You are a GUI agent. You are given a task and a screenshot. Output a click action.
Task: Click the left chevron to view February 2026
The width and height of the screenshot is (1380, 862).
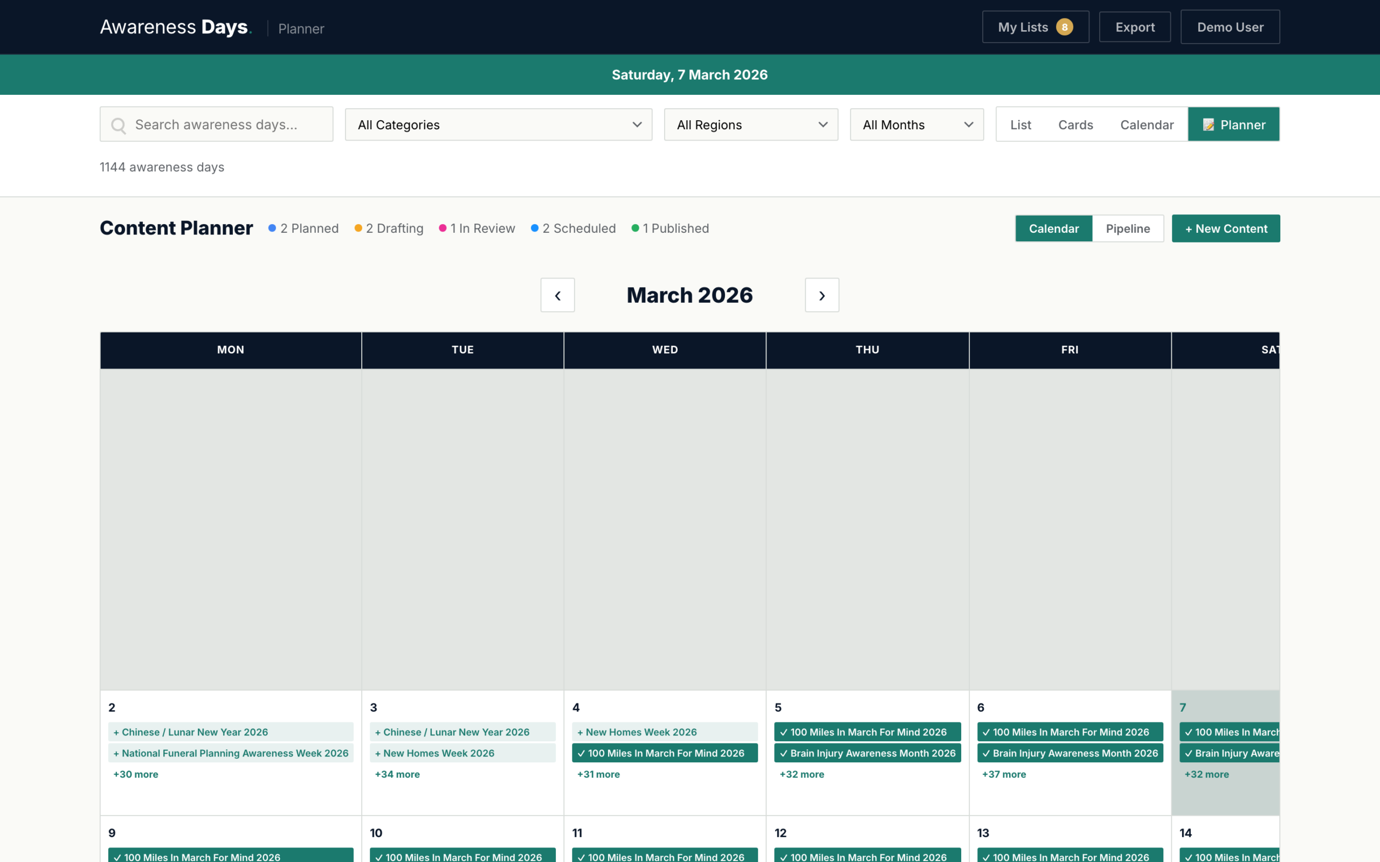click(x=557, y=295)
